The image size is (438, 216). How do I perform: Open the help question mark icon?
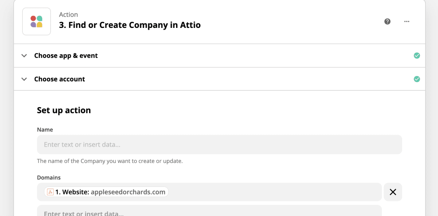[387, 22]
